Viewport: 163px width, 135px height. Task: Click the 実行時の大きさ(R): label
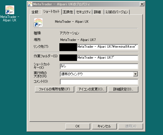pos(40,74)
